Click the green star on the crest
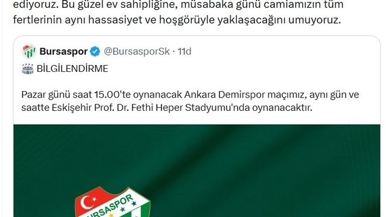Viewport: 386px width, 217px height. point(122,210)
